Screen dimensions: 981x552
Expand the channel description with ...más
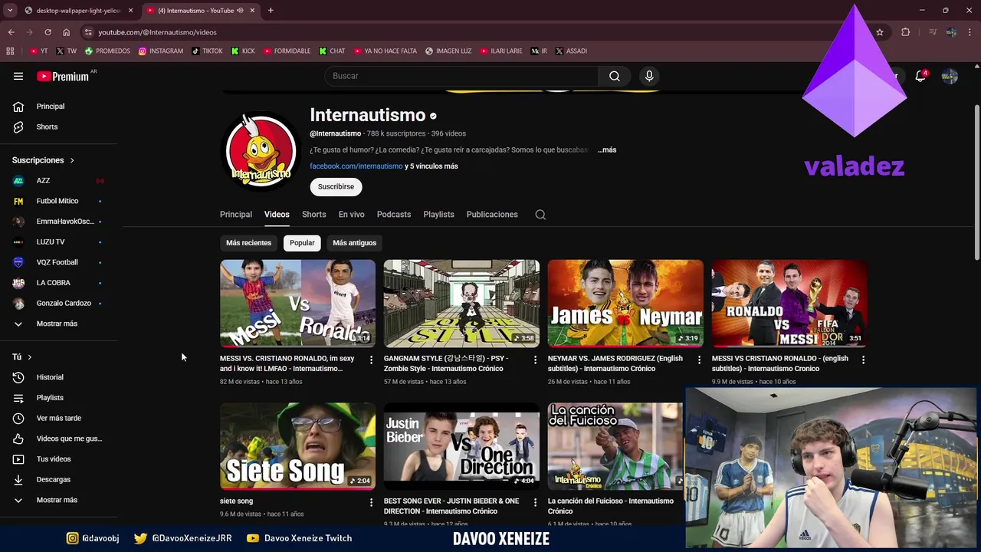point(607,150)
